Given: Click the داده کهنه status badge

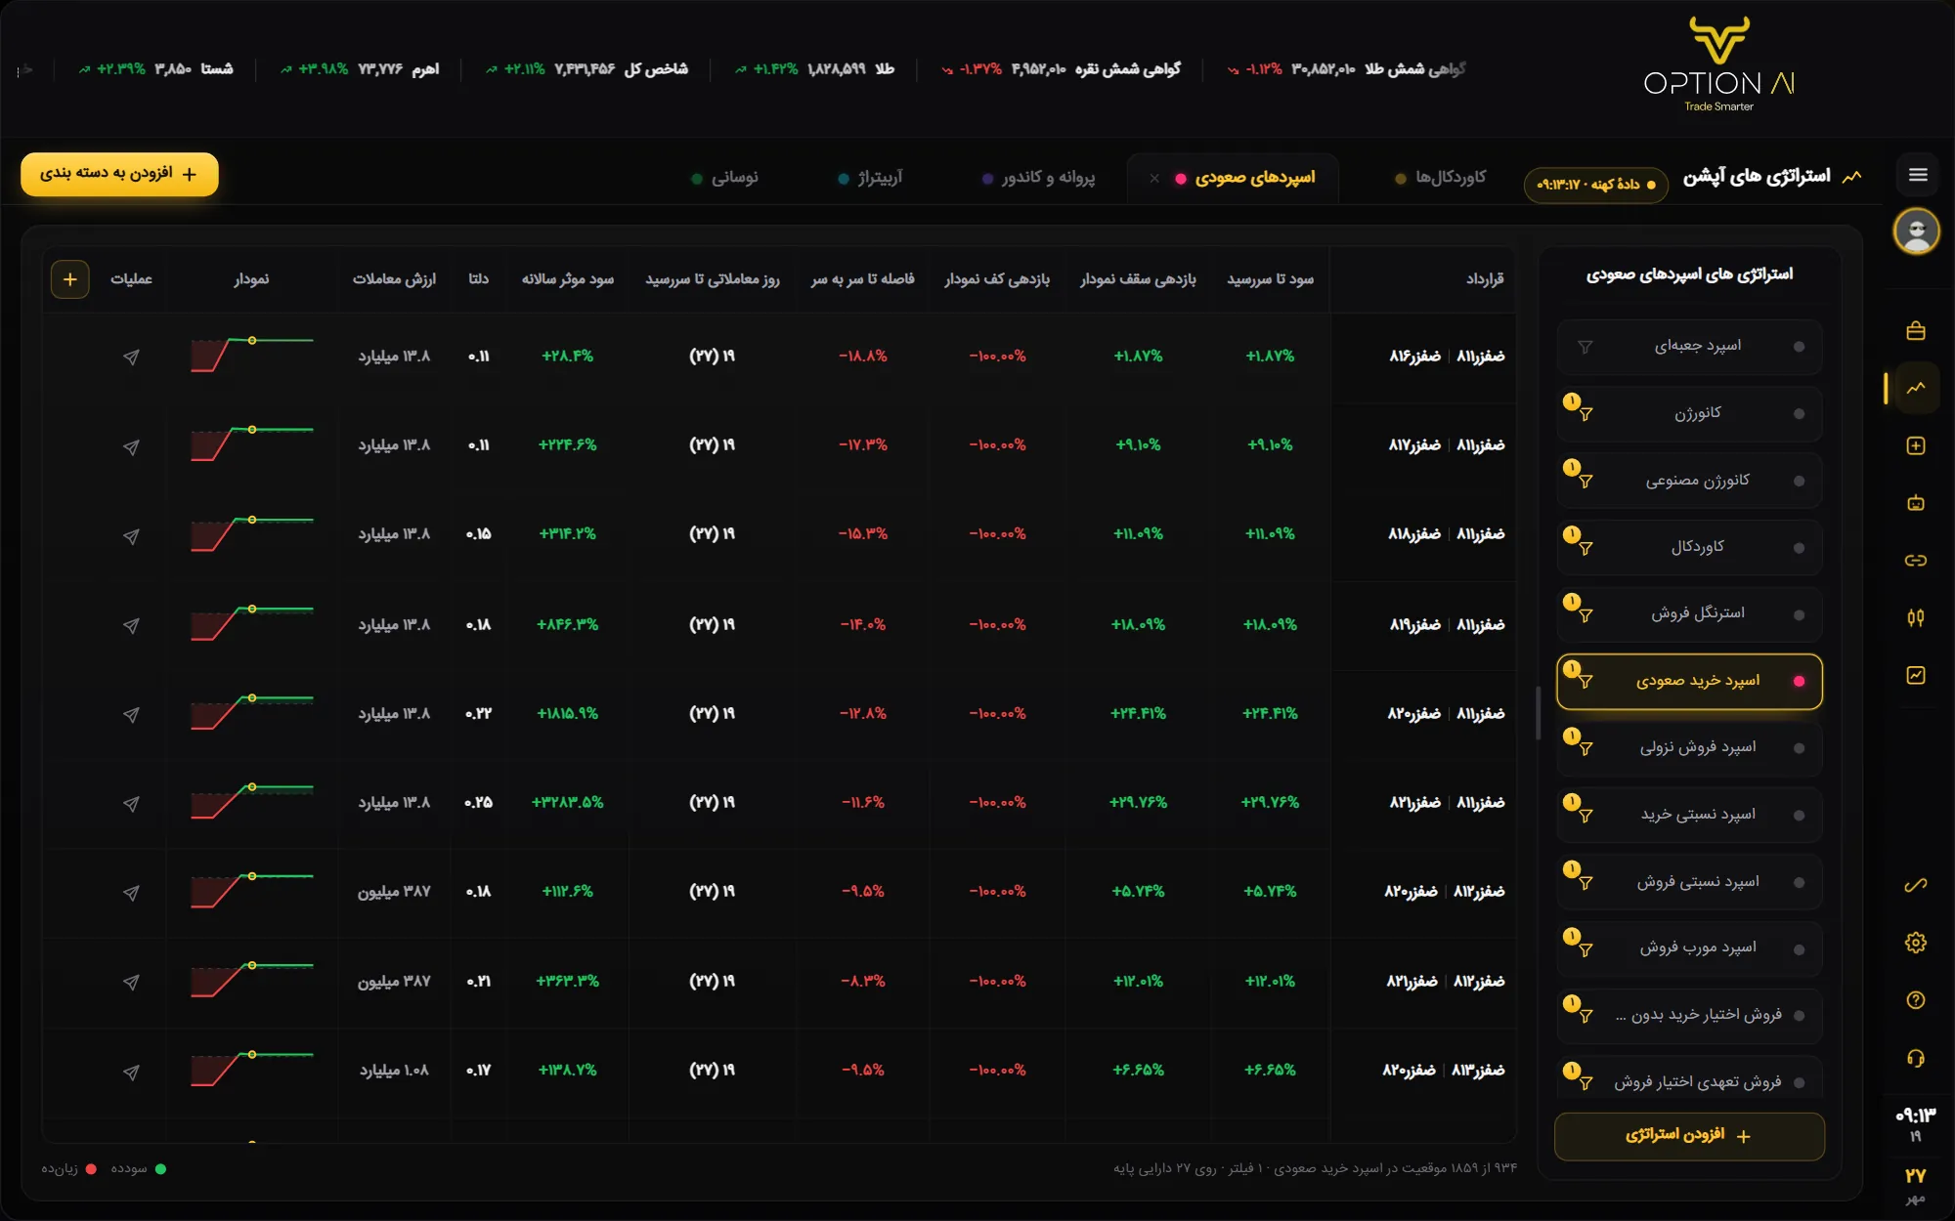Looking at the screenshot, I should click(x=1596, y=185).
